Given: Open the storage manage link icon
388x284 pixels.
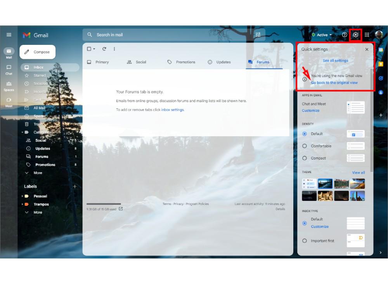Looking at the screenshot, I should coord(121,209).
